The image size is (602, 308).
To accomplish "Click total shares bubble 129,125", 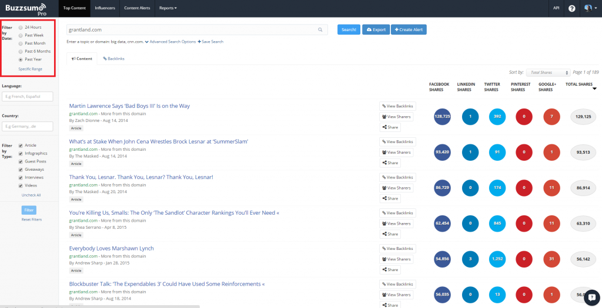I will point(583,117).
